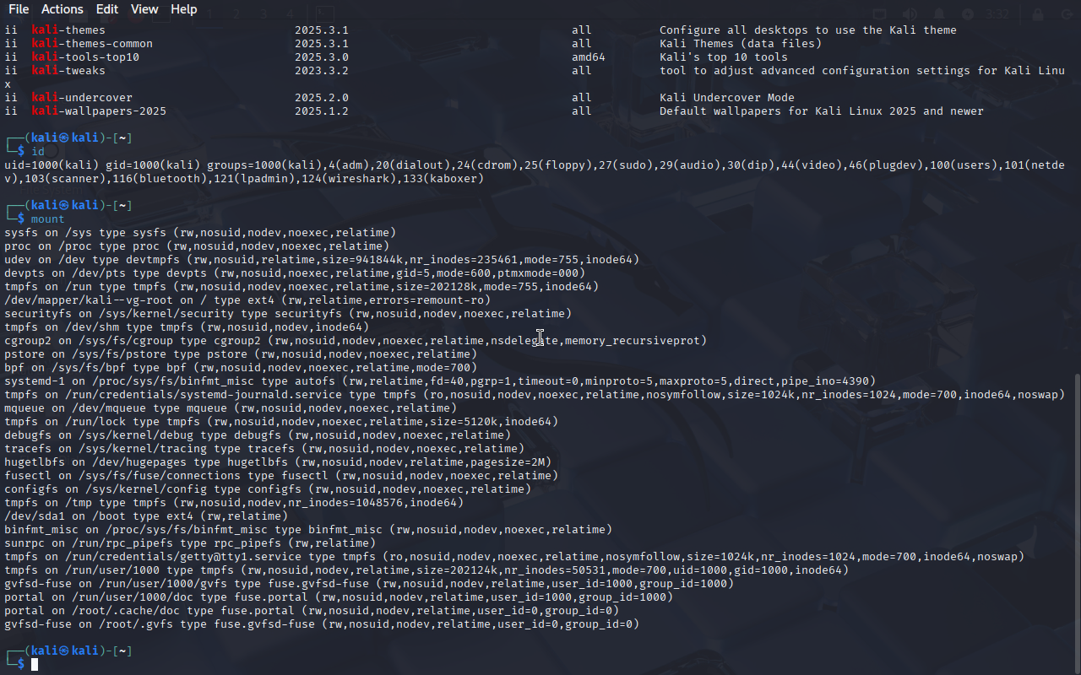Click 'portal on /run/user/1000/doc' line
The image size is (1081, 675).
pos(339,597)
